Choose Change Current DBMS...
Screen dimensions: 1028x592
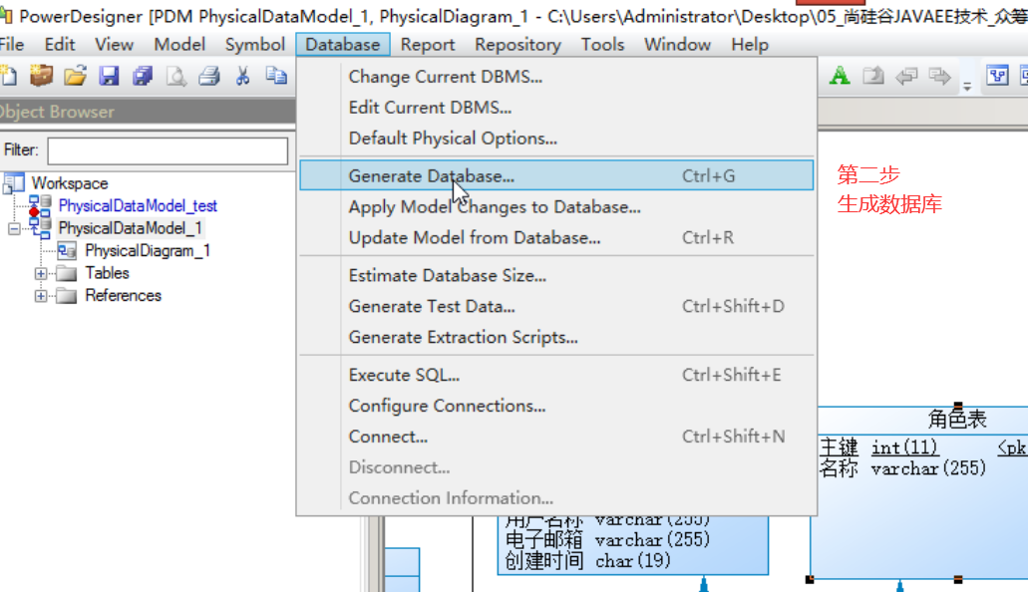click(556, 77)
